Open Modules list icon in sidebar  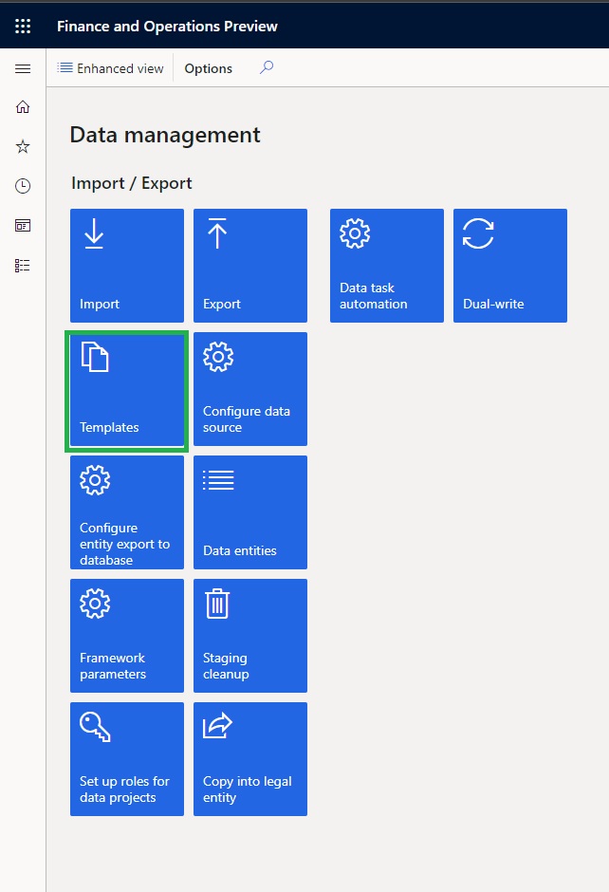tap(23, 266)
